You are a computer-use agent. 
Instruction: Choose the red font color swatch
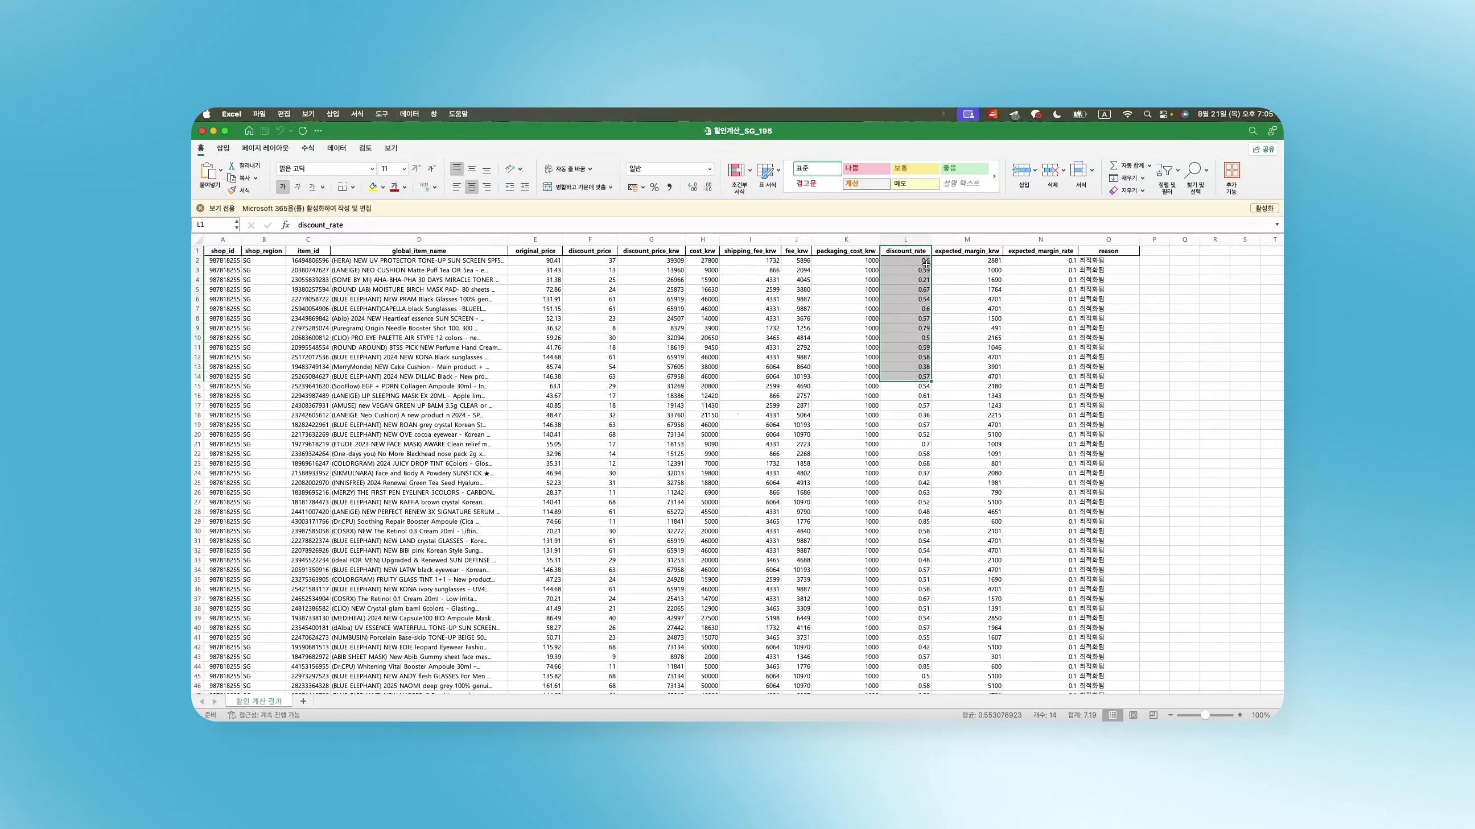pyautogui.click(x=394, y=186)
